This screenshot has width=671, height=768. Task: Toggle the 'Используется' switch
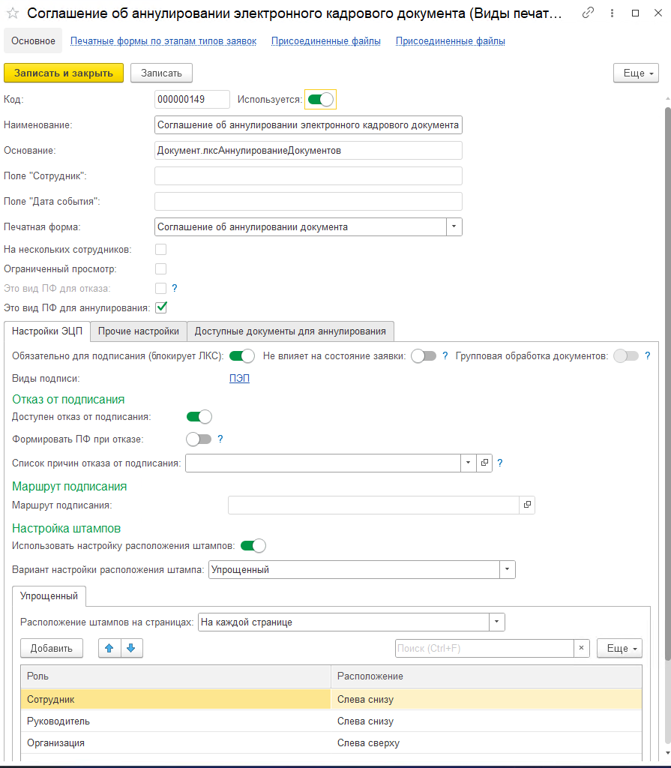point(320,100)
